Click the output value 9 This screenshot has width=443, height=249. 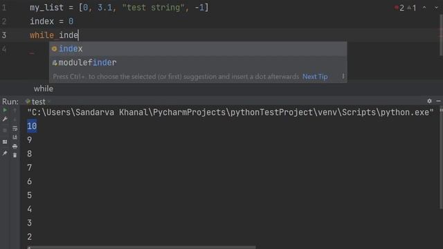[x=29, y=140]
